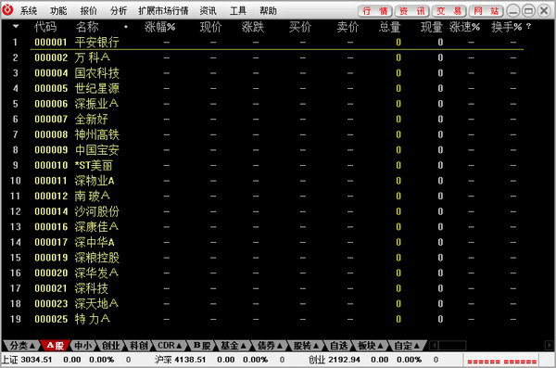Sort by the 涨幅% column header
Image resolution: width=556 pixels, height=368 pixels.
click(x=160, y=27)
